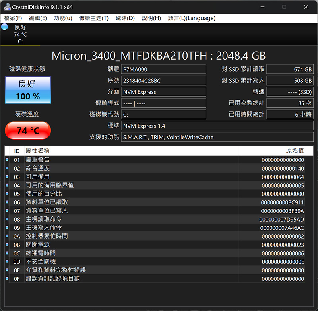This screenshot has height=311, width=318.
Task: Select the 可用備用 attribute row
Action: point(155,177)
